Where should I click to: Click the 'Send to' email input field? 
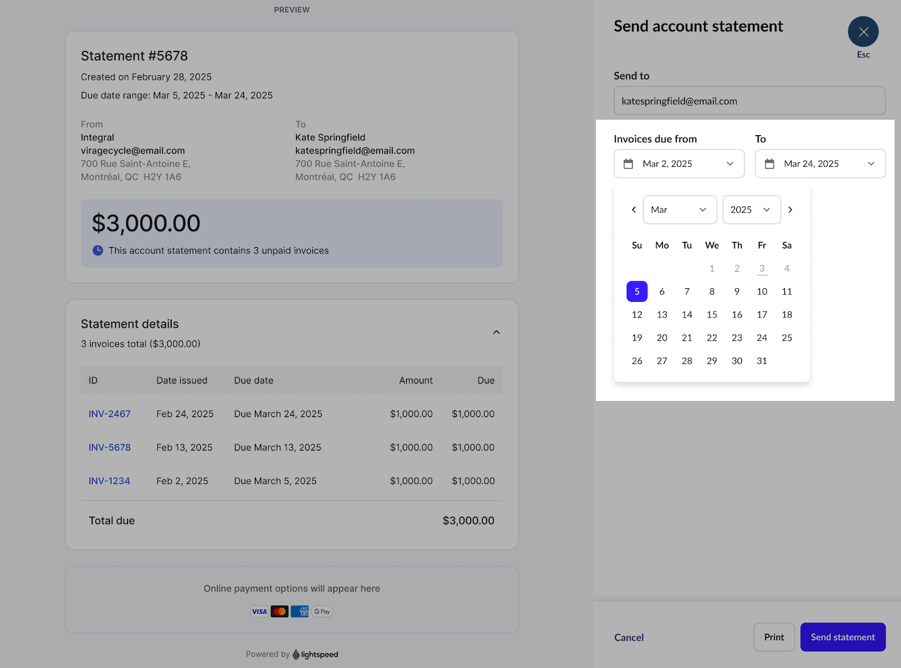(749, 100)
